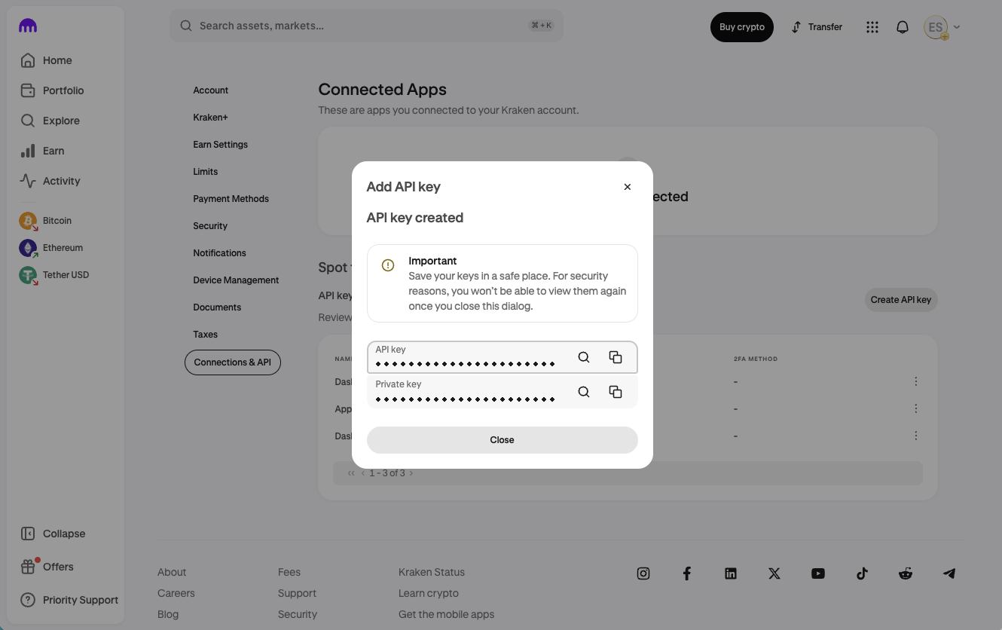The width and height of the screenshot is (1002, 630).
Task: Open the notifications bell
Action: pos(903,27)
